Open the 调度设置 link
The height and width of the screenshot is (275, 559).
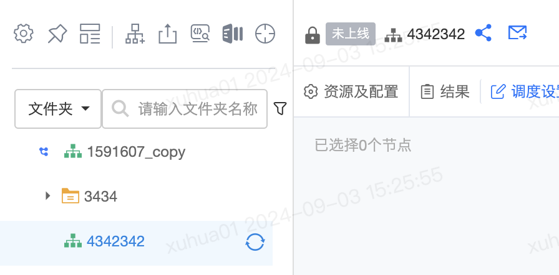pos(525,91)
